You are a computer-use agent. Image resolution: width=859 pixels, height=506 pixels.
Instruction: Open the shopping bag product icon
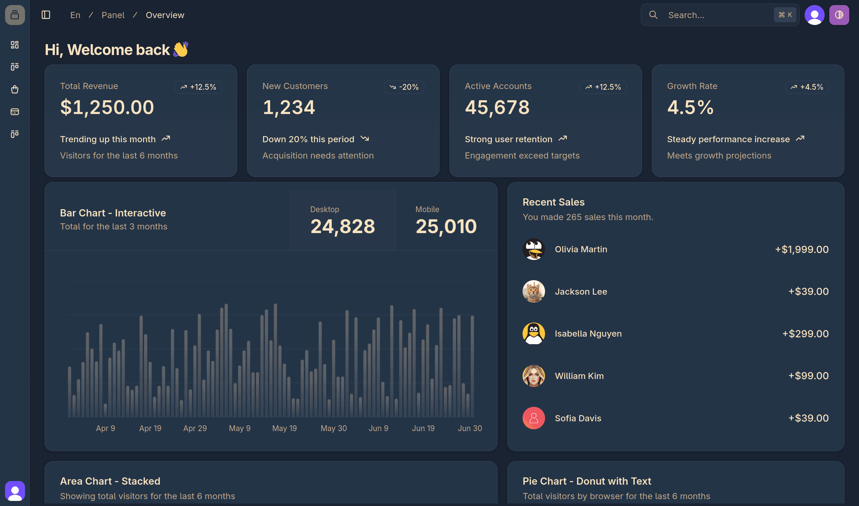(14, 89)
